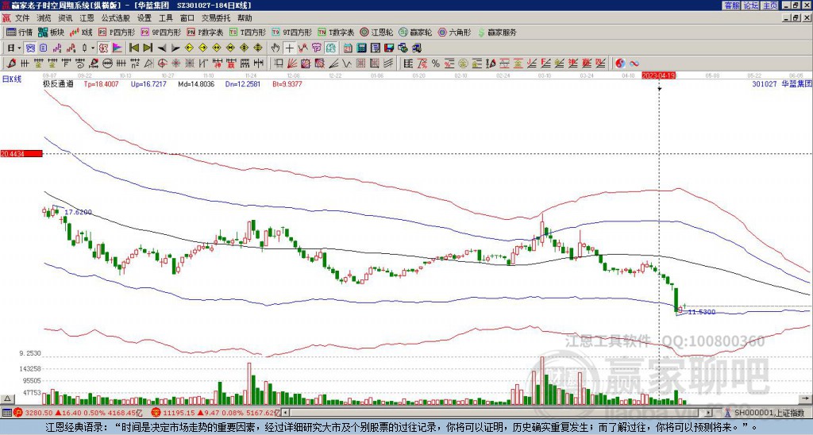Click the protractor triangle tool icon

(148, 64)
